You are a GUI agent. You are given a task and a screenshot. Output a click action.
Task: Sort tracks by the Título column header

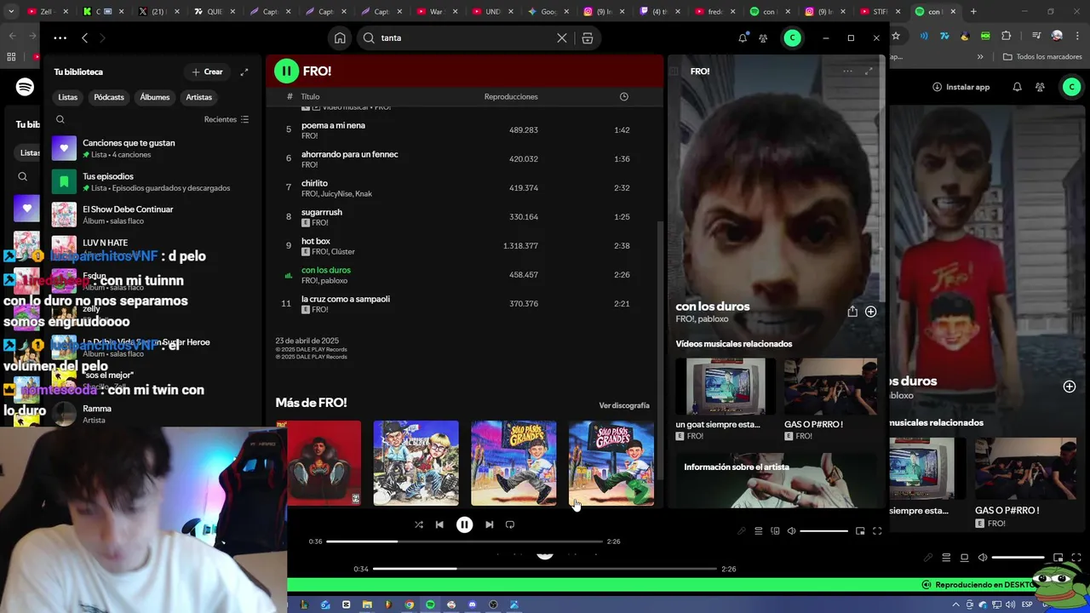pos(310,97)
